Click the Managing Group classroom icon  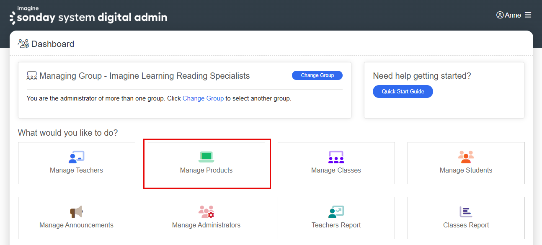click(32, 76)
